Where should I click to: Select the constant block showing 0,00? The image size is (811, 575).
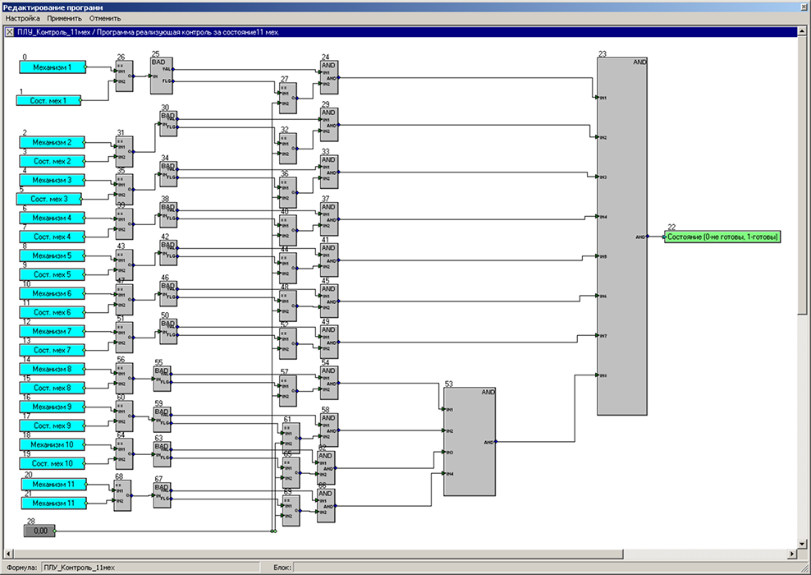click(x=38, y=531)
